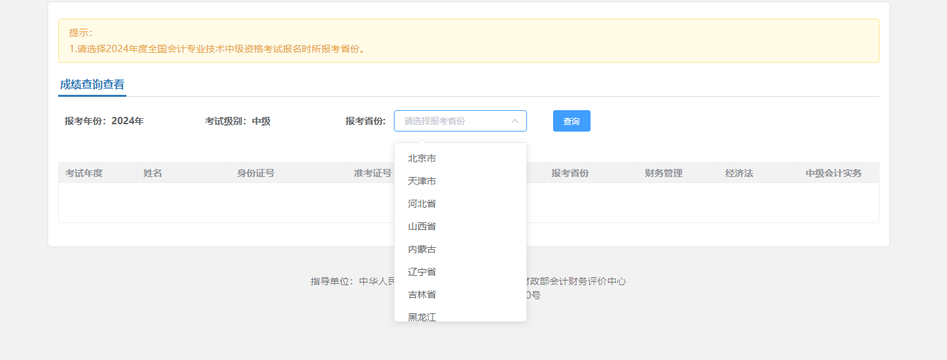Pick 吉林省 from the province list
Screen dimensions: 947x360
tap(422, 295)
